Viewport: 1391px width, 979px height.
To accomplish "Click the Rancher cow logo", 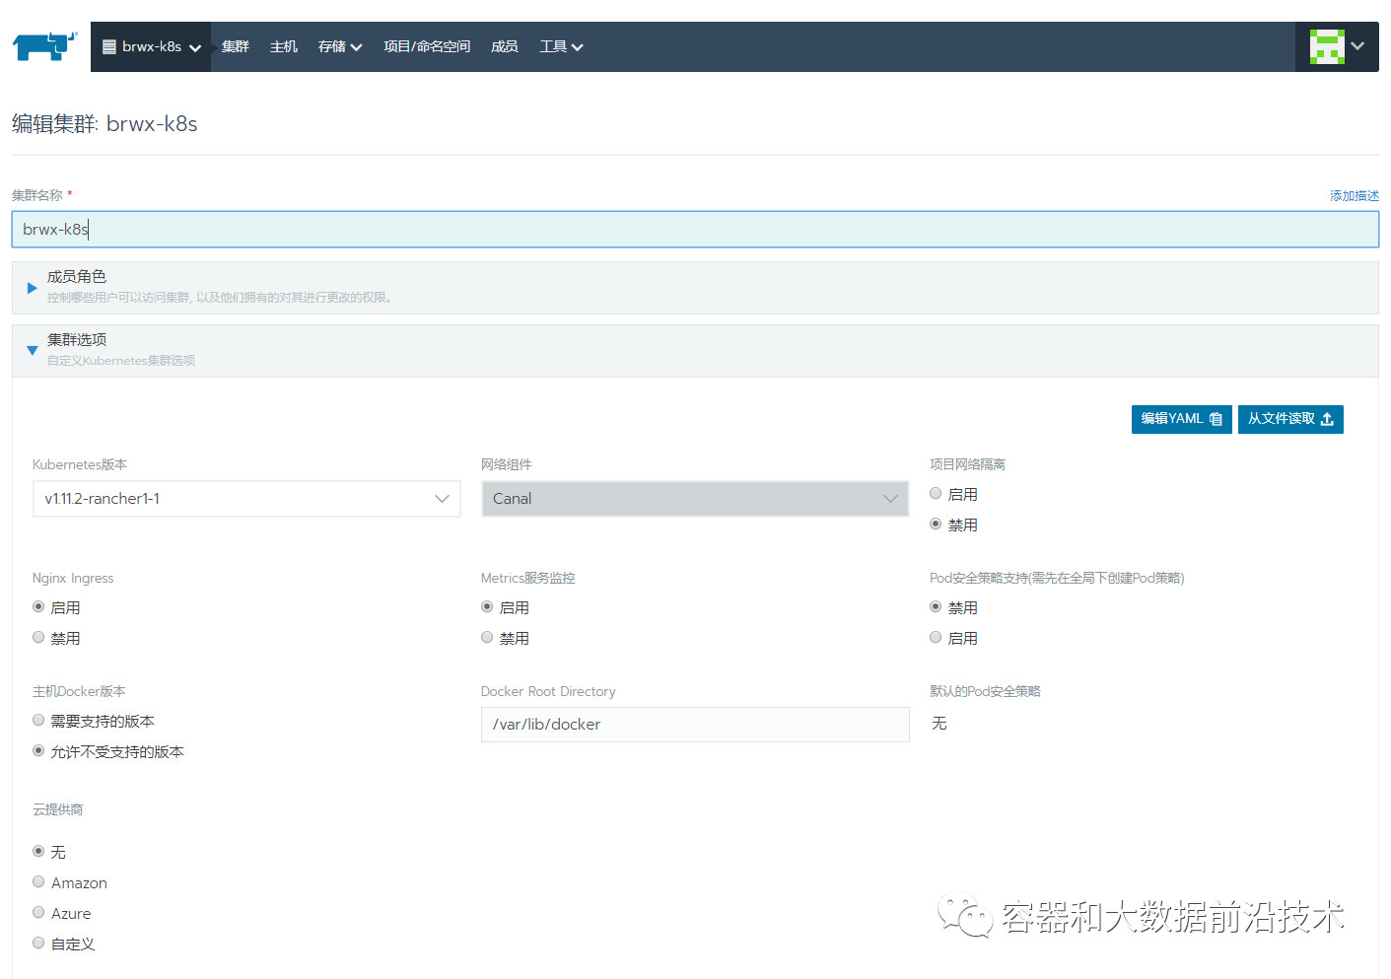I will pos(44,46).
